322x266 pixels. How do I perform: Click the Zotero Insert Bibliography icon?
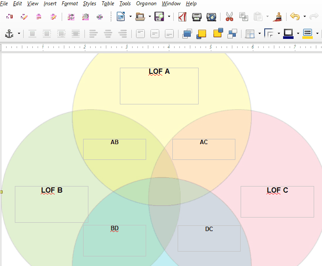click(x=38, y=17)
